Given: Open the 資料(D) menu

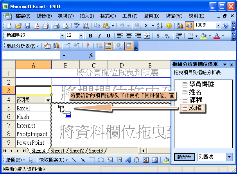Looking at the screenshot, I should 151,16.
